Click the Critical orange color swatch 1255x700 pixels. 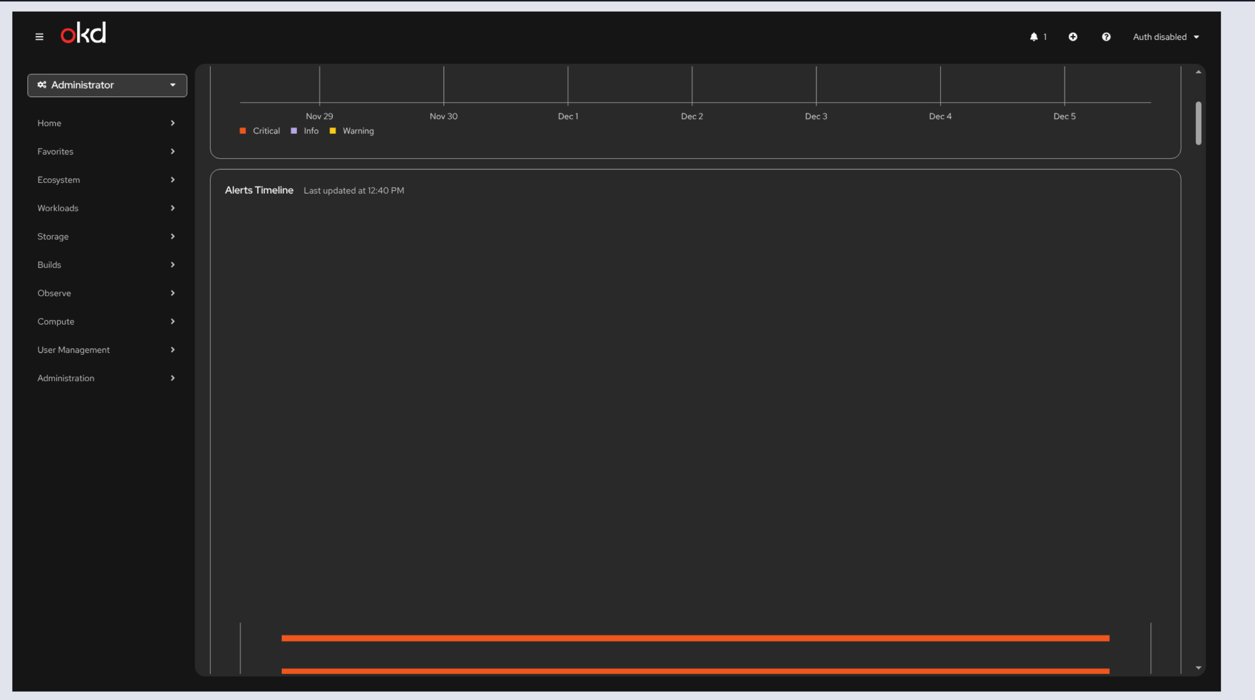pos(243,131)
